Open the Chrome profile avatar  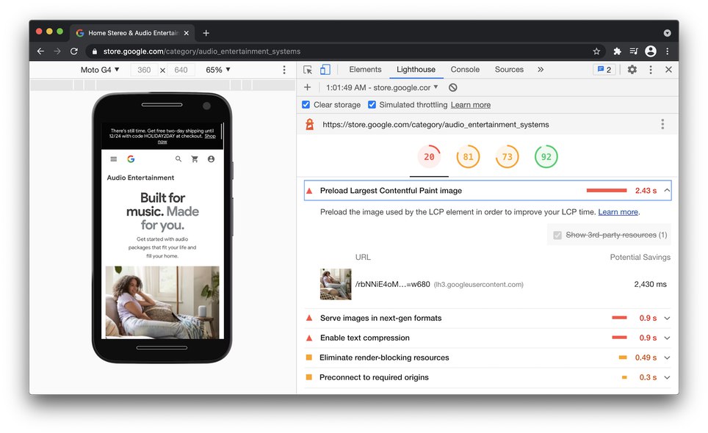coord(651,51)
